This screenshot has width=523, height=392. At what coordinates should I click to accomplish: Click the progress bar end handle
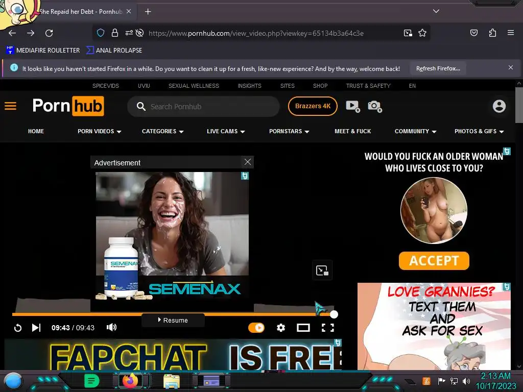point(334,314)
